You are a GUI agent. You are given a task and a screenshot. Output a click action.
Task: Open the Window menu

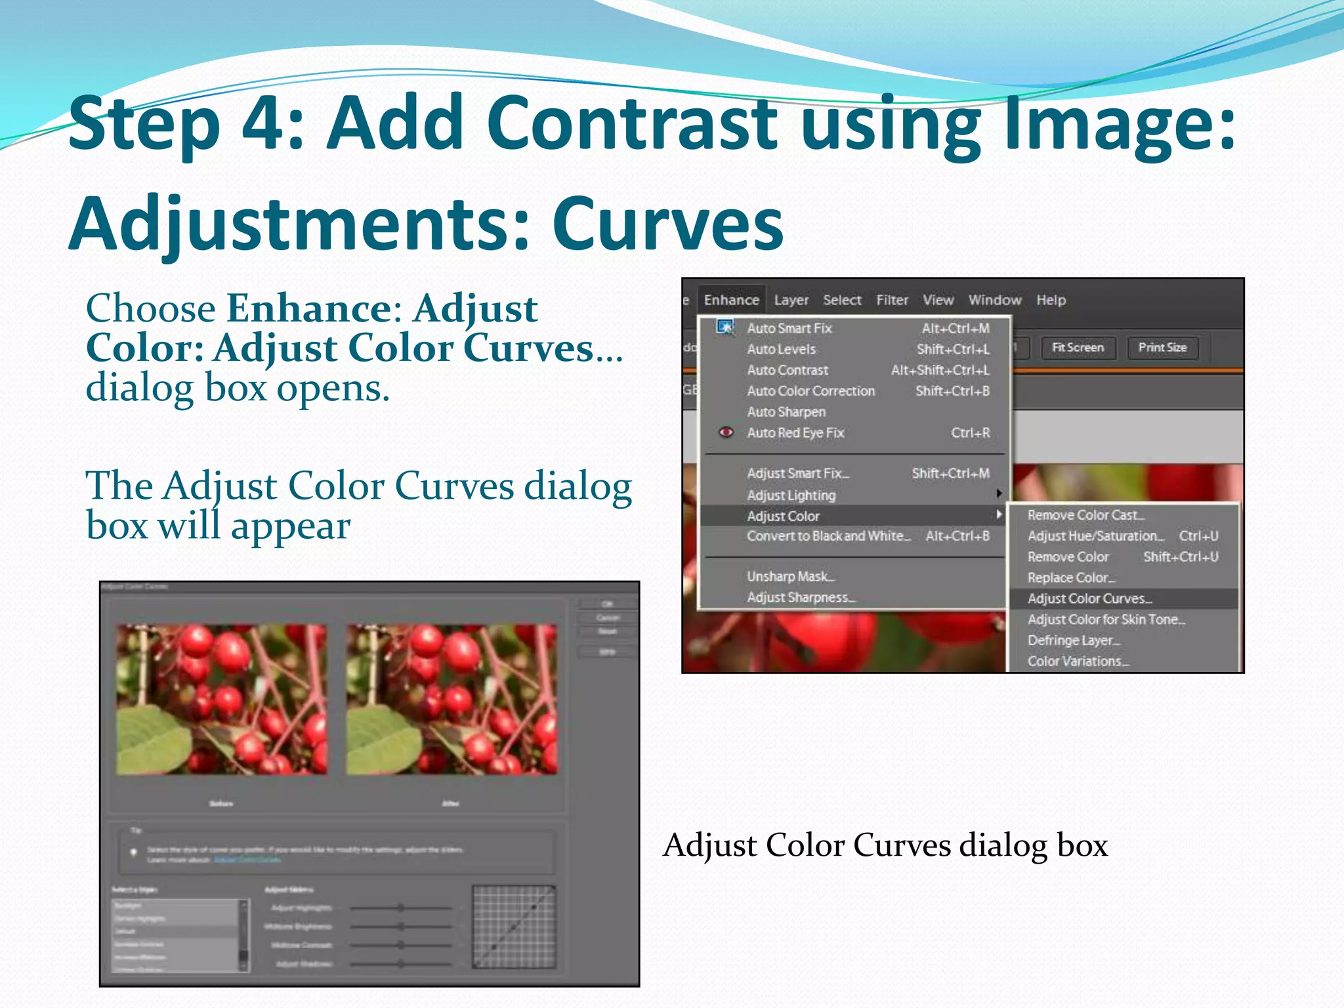click(995, 300)
